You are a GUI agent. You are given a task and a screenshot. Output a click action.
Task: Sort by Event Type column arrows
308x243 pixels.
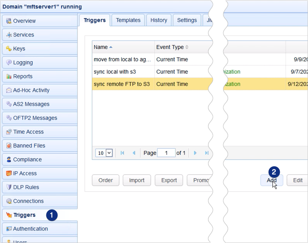[x=187, y=47]
